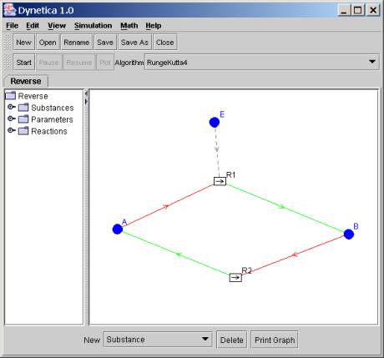
Task: Open the New Substance type dropdown
Action: click(158, 339)
